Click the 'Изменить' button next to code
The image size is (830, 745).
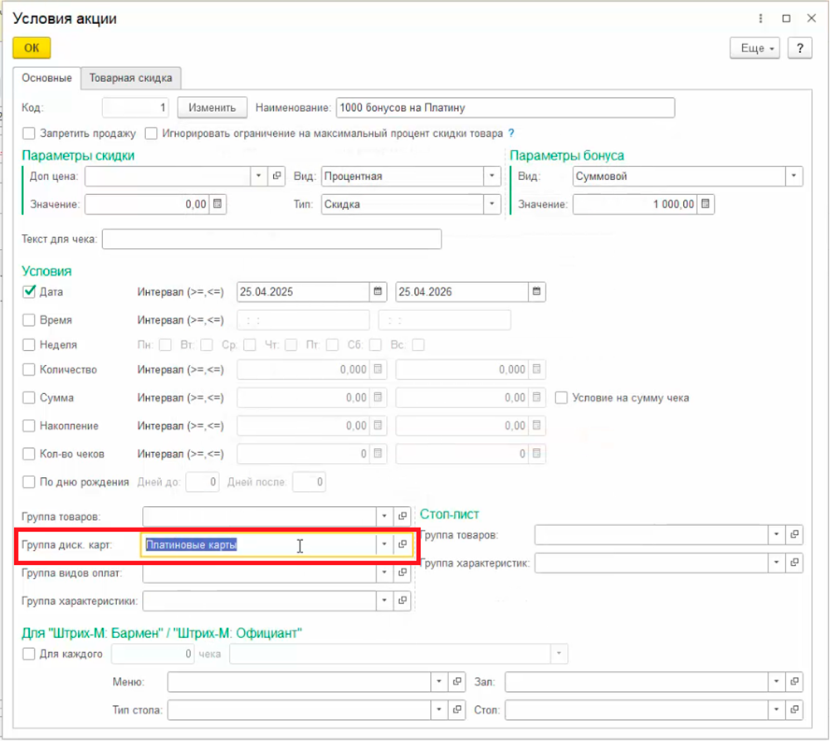pyautogui.click(x=212, y=108)
